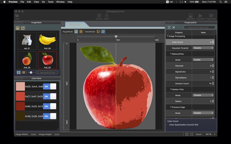Collapse the Enhance Edge group
This screenshot has width=231, height=144.
[171, 107]
